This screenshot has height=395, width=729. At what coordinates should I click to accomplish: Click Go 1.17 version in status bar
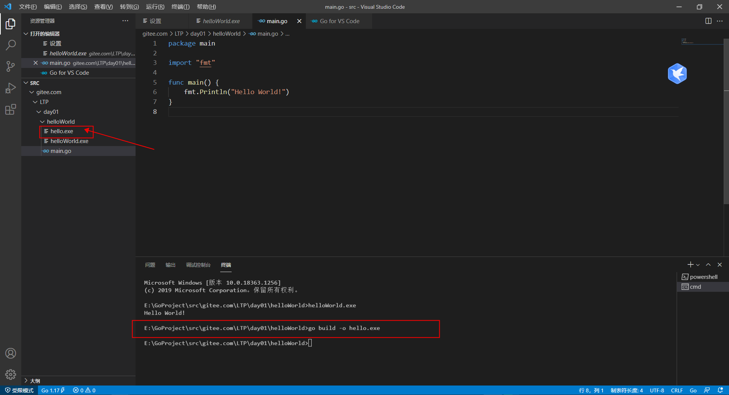53,390
